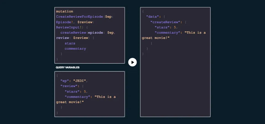Viewport: 265px width, 124px height.
Task: Click the "JEDI" value in variables editor
Action: click(x=79, y=81)
